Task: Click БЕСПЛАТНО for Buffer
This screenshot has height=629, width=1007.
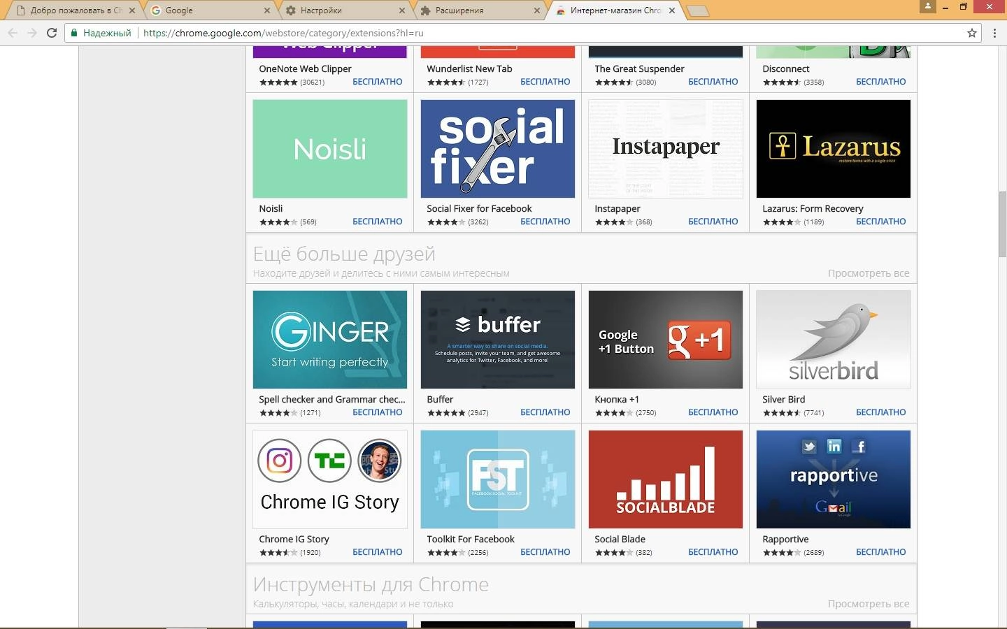Action: click(545, 412)
